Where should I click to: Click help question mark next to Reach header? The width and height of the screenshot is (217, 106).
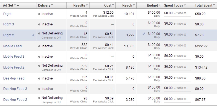pos(134,5)
